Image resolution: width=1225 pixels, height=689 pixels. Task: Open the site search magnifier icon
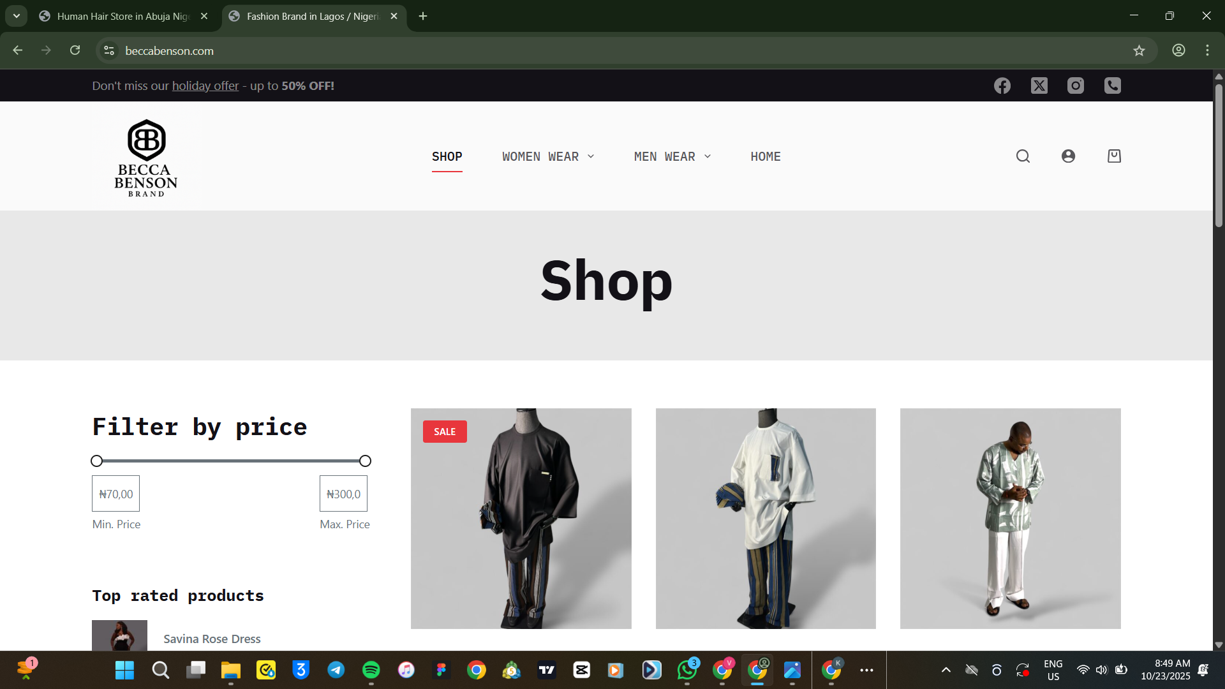click(x=1023, y=156)
